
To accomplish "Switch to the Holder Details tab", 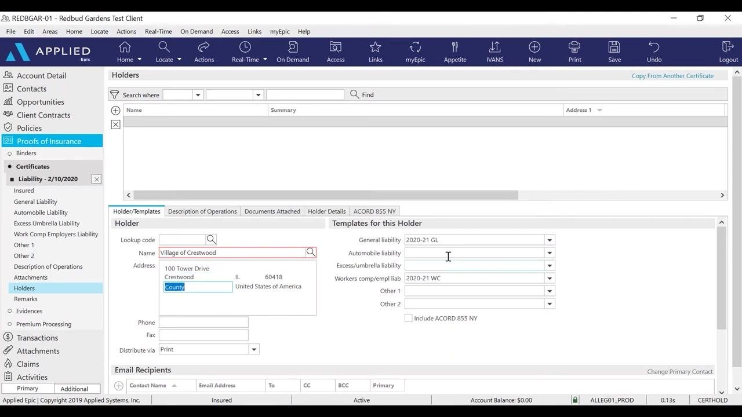I will pyautogui.click(x=327, y=211).
